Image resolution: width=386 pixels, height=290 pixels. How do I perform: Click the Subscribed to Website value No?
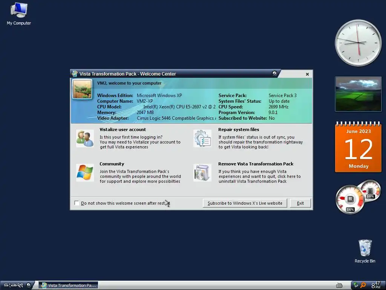[x=272, y=118]
